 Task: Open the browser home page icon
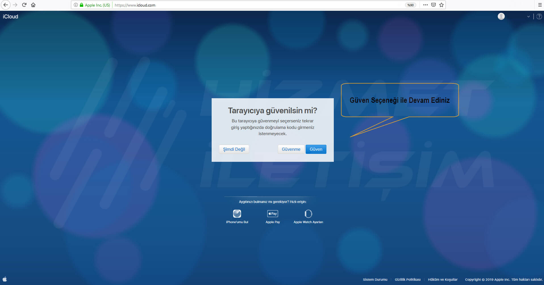point(33,5)
